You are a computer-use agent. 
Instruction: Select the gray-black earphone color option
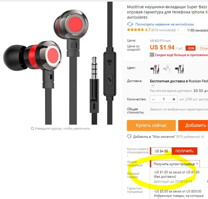[x=179, y=69]
